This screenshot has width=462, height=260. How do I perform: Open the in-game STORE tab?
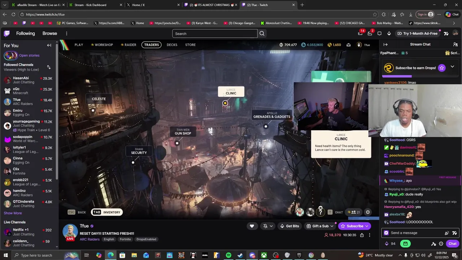tap(190, 45)
